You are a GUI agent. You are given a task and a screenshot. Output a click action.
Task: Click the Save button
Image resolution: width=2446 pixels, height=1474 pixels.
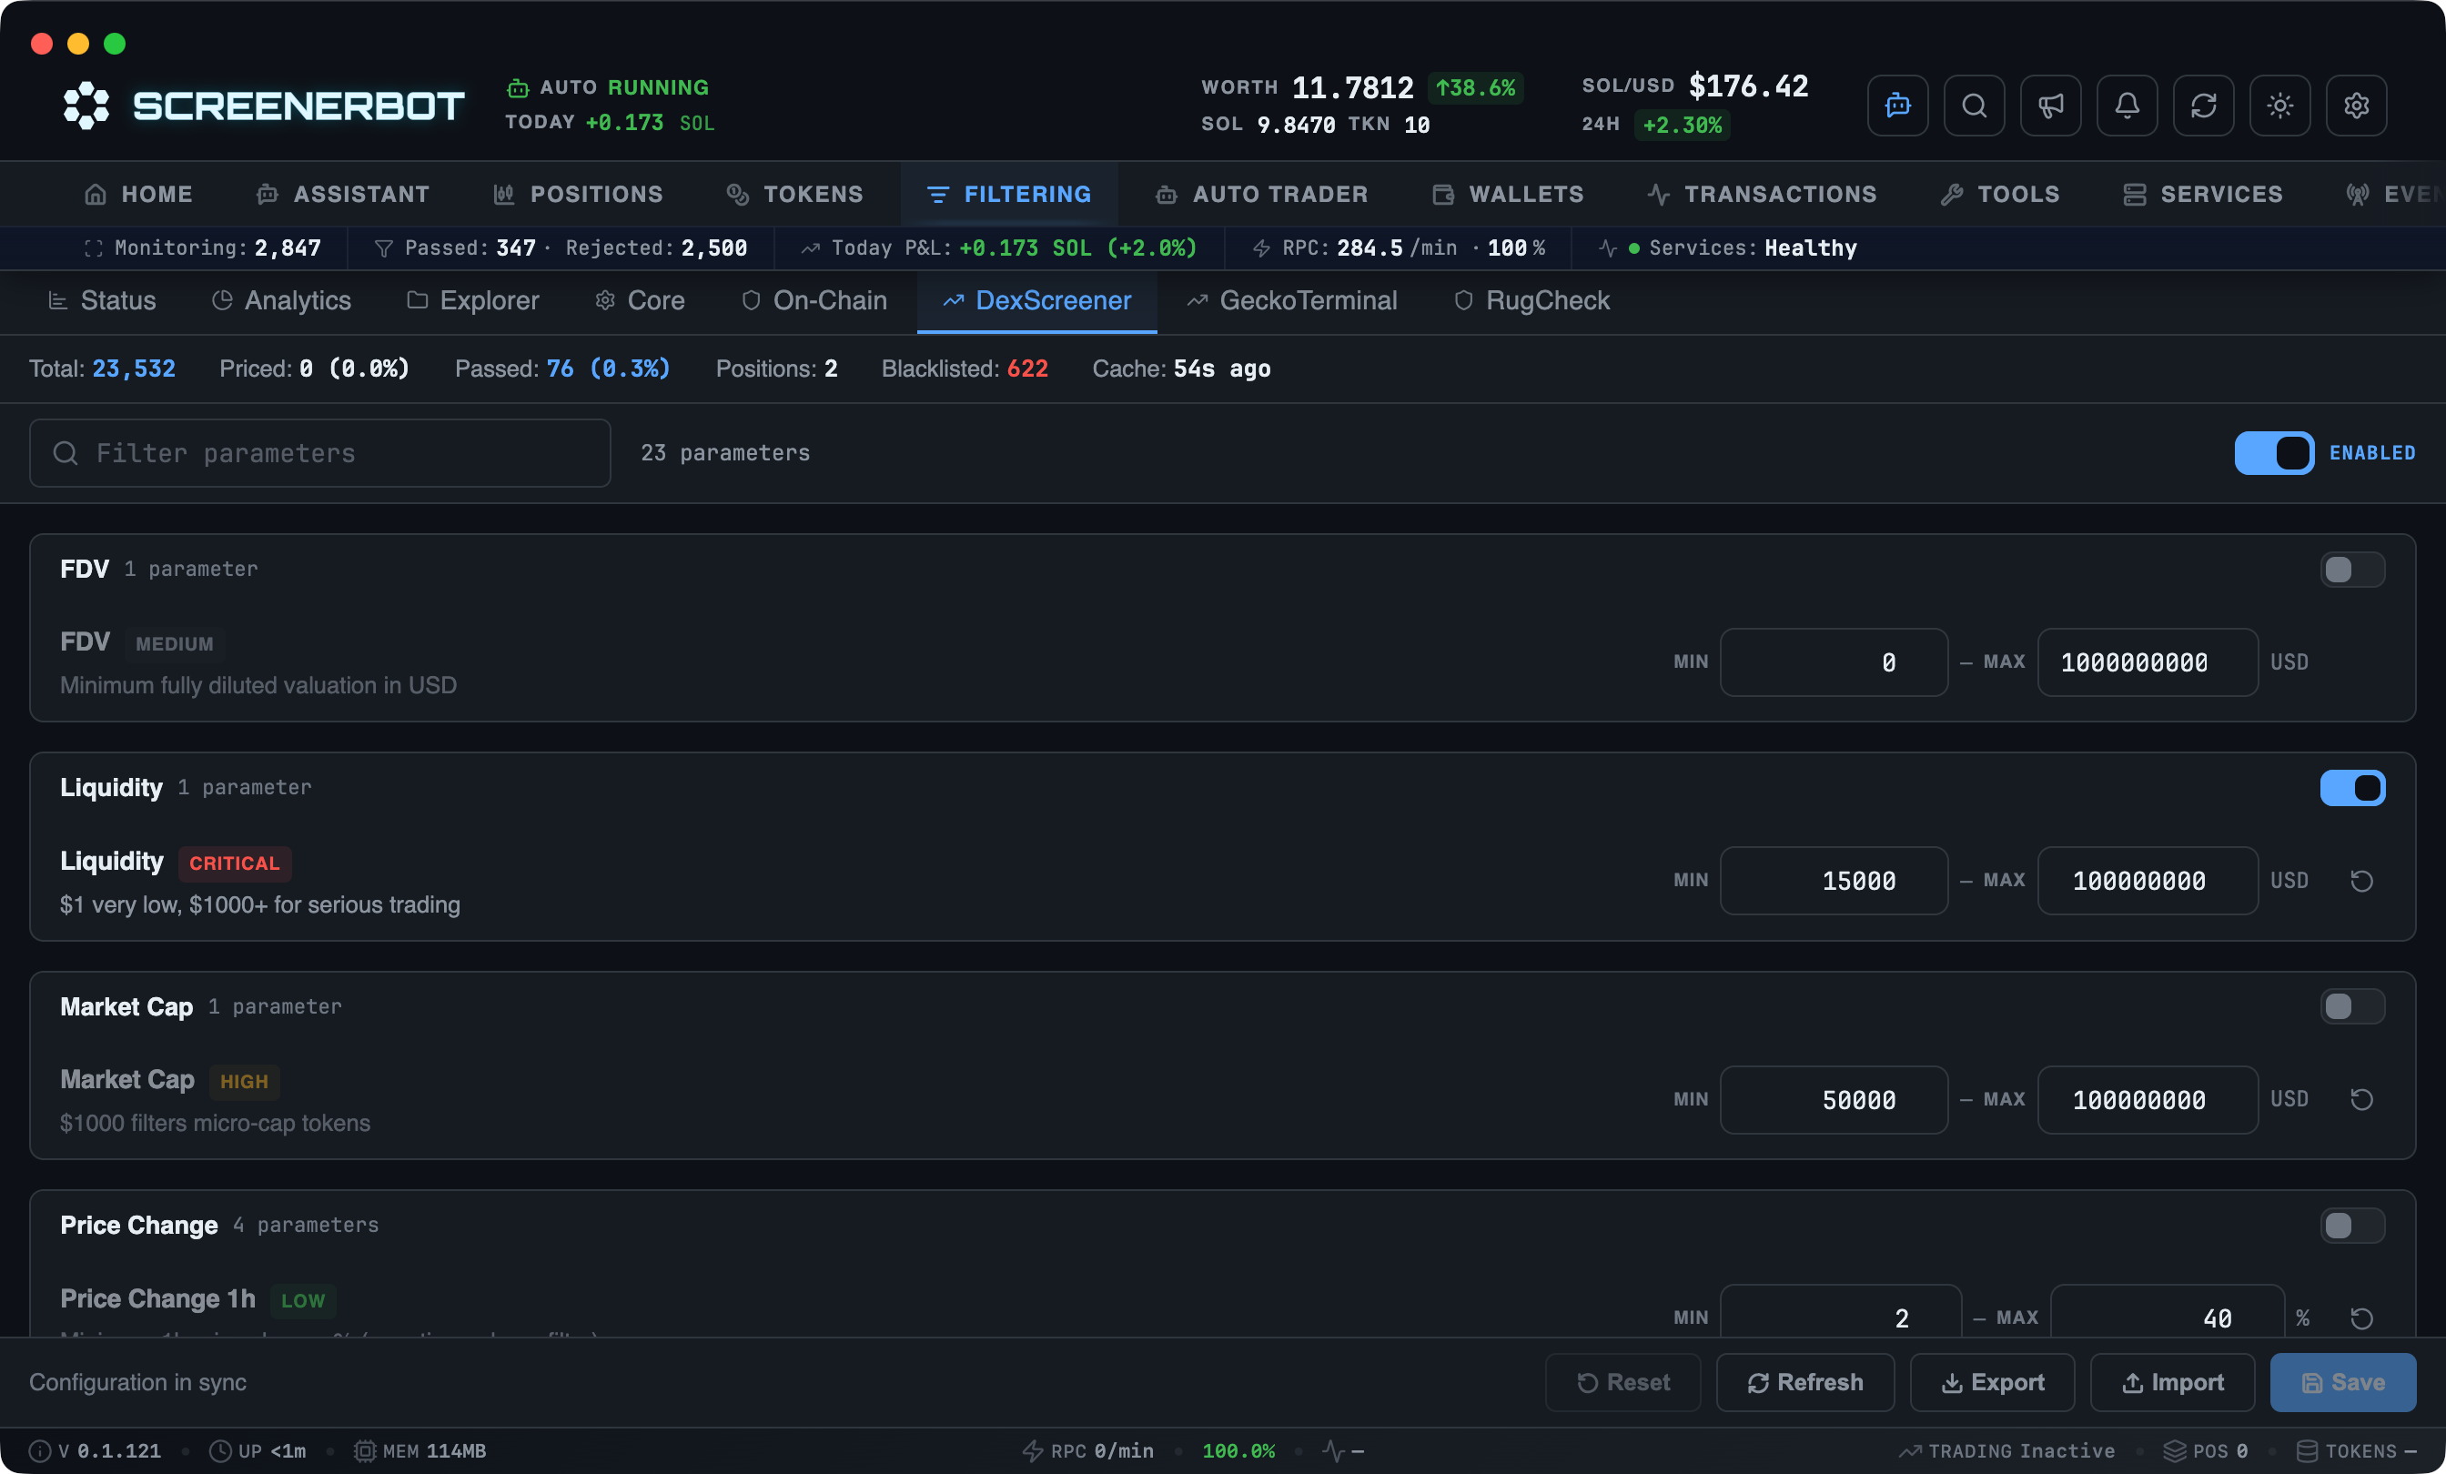2343,1382
